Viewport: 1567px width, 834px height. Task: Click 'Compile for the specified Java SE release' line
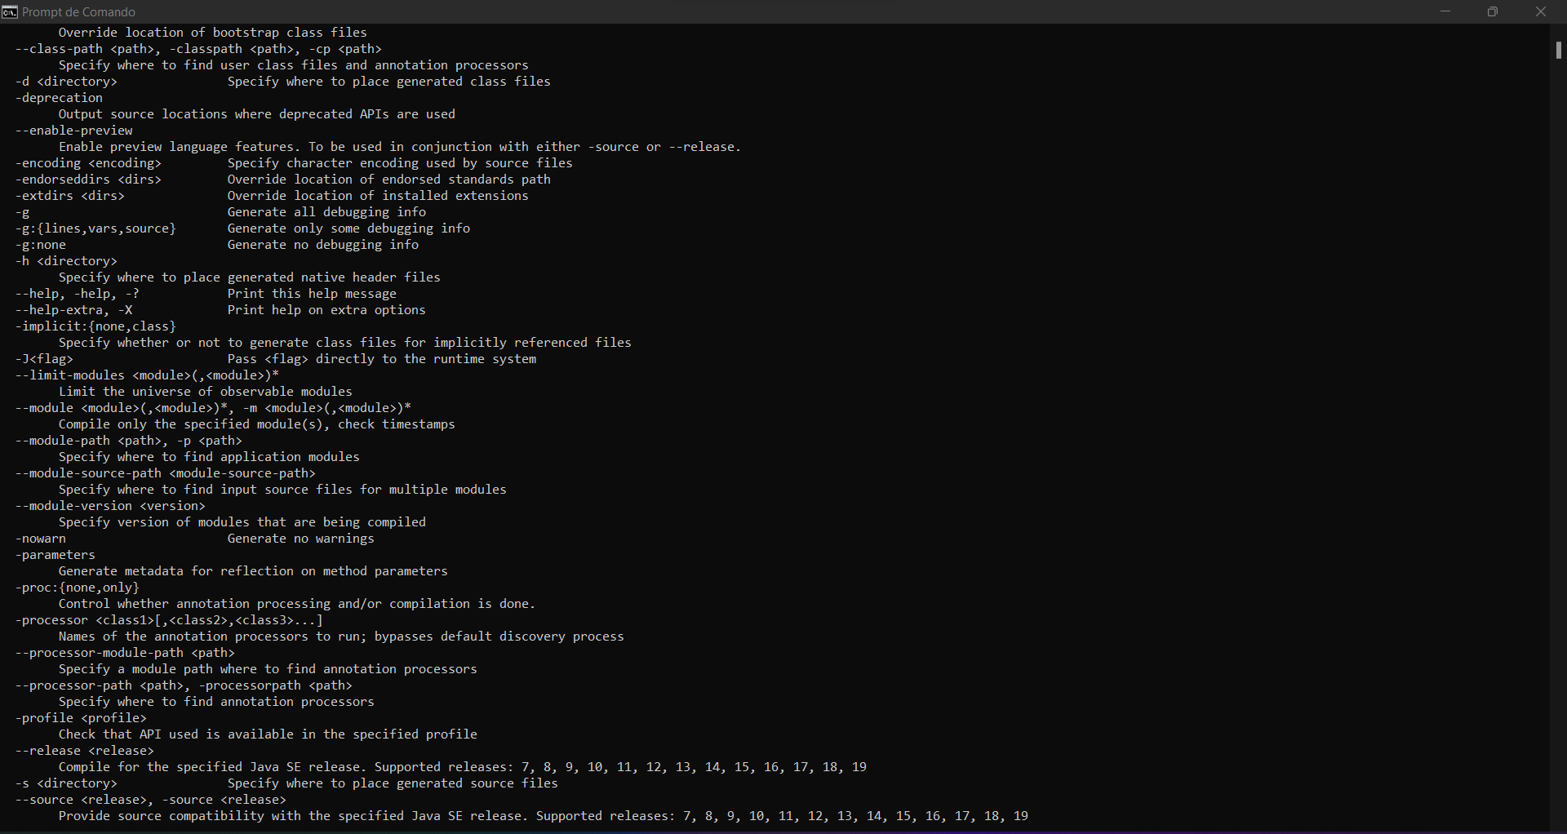click(463, 767)
